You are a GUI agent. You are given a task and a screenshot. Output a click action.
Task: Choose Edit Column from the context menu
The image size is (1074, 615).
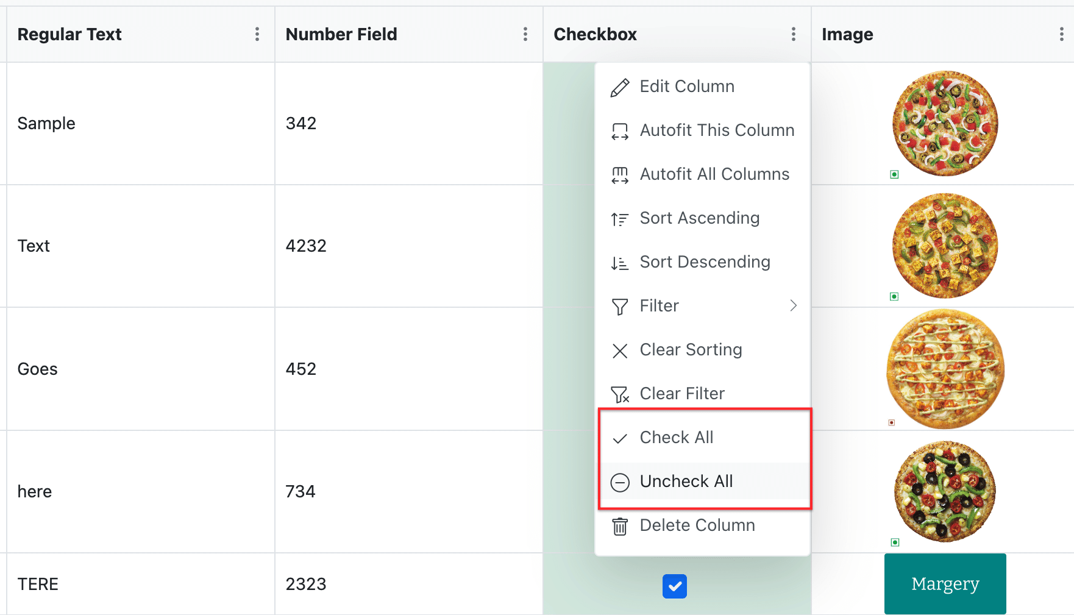(x=687, y=87)
